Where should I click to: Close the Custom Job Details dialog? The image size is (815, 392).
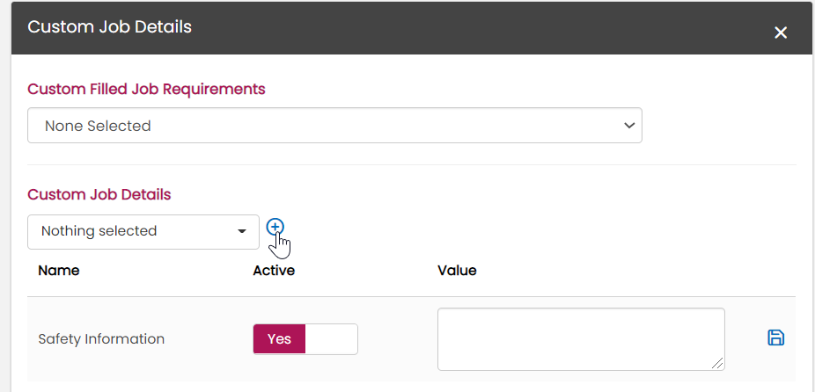point(780,33)
